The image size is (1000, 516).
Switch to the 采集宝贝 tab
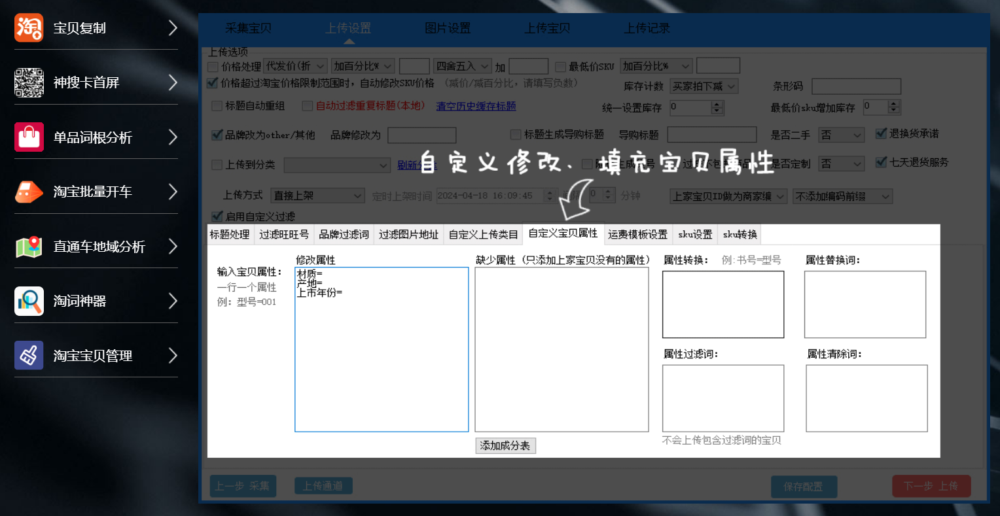coord(249,28)
